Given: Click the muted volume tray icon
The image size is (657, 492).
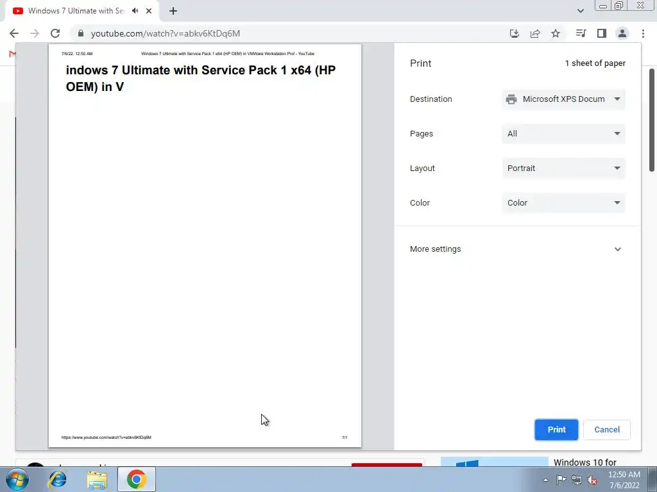Looking at the screenshot, I should pyautogui.click(x=592, y=480).
